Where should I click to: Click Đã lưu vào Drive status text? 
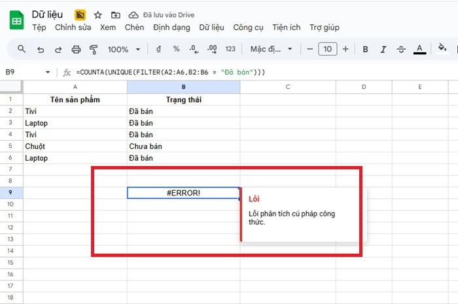[x=169, y=15]
